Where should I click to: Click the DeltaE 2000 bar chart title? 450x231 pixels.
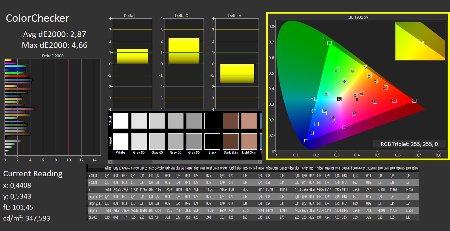tap(53, 56)
